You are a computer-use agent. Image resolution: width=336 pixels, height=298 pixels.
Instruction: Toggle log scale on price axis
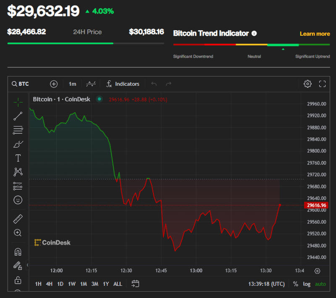pos(307,284)
